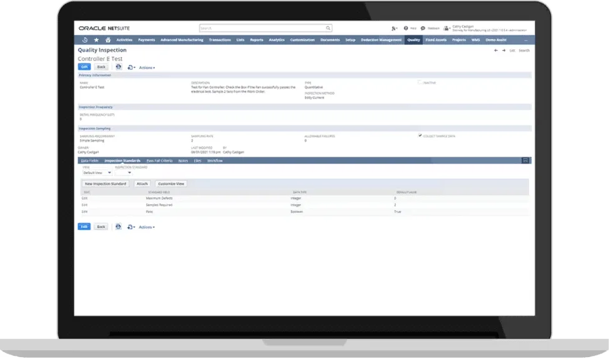This screenshot has height=359, width=610.
Task: Click into the global search field
Action: click(262, 28)
